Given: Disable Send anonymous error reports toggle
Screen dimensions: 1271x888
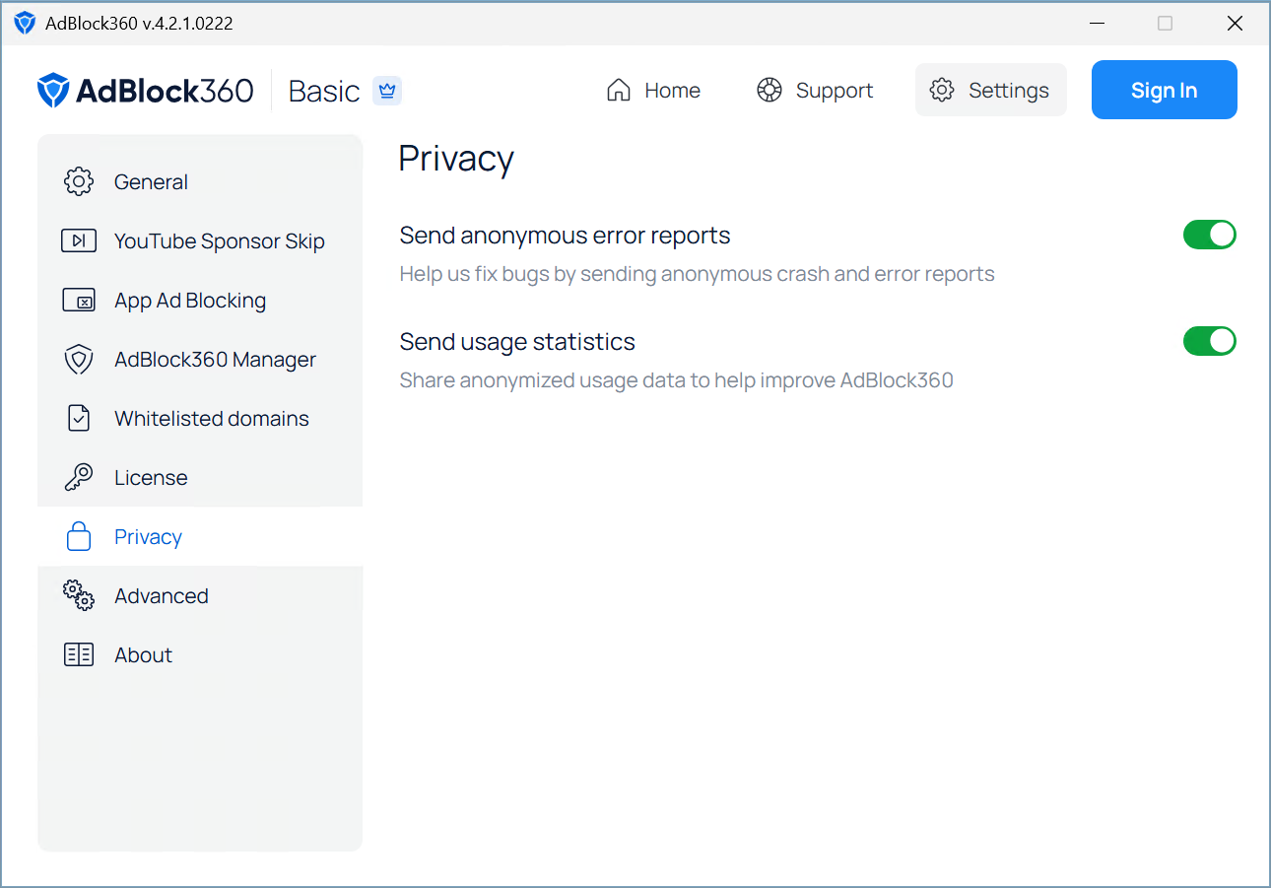Looking at the screenshot, I should (1210, 235).
